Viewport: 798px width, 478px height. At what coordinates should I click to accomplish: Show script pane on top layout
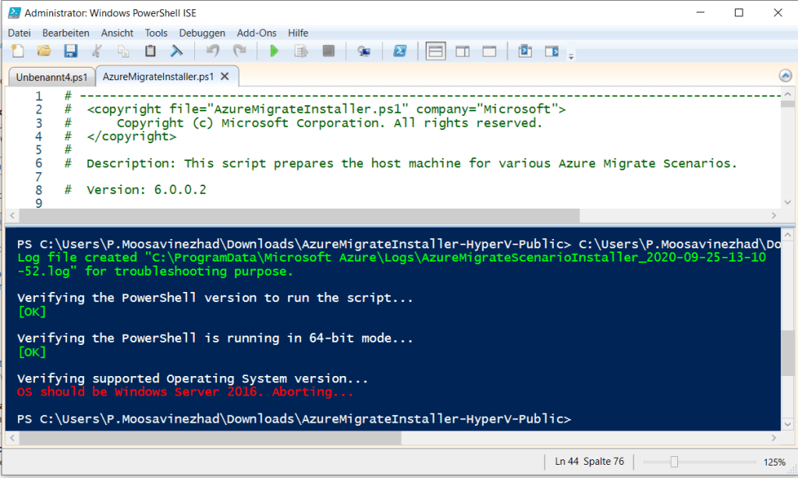[436, 51]
